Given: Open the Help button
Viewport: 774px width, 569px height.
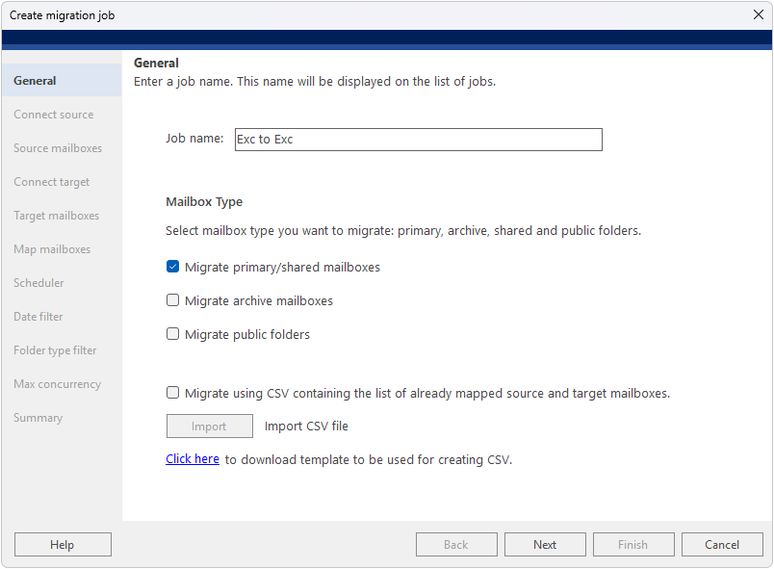Looking at the screenshot, I should tap(63, 545).
